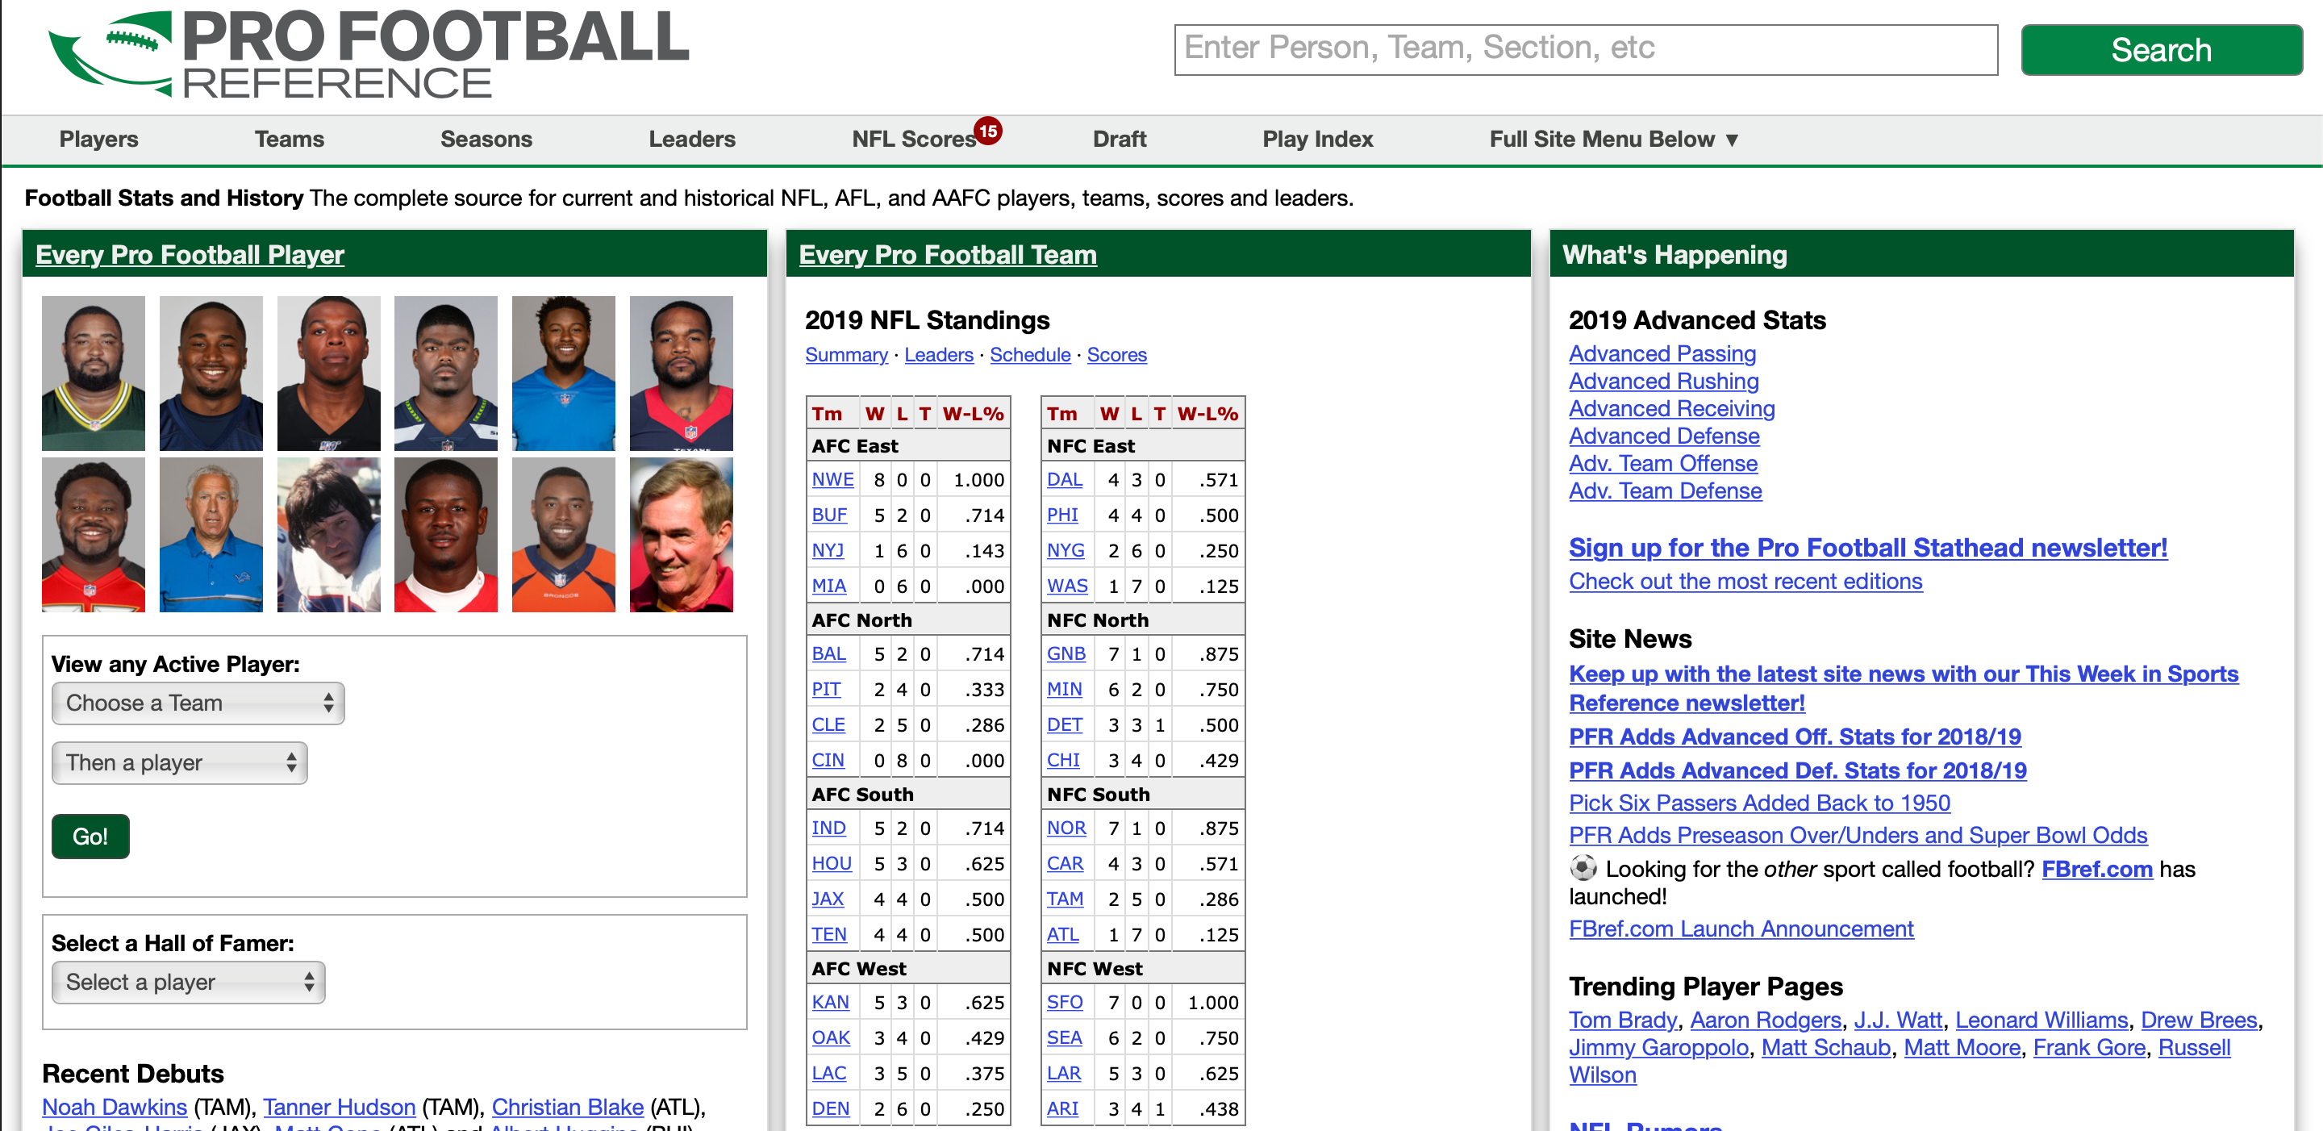Click the Scores standings link
The width and height of the screenshot is (2323, 1131).
(1116, 354)
